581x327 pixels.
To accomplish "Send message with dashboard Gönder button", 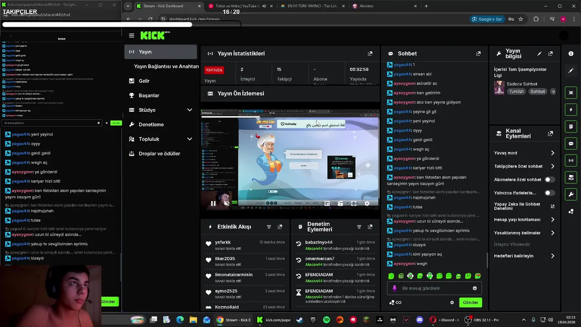I will 470,302.
